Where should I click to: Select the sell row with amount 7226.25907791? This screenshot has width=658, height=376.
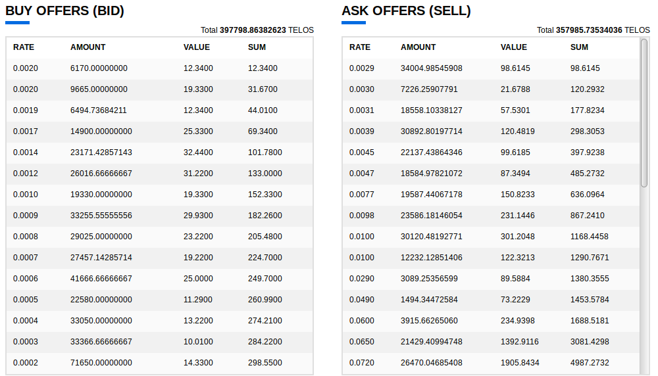491,89
